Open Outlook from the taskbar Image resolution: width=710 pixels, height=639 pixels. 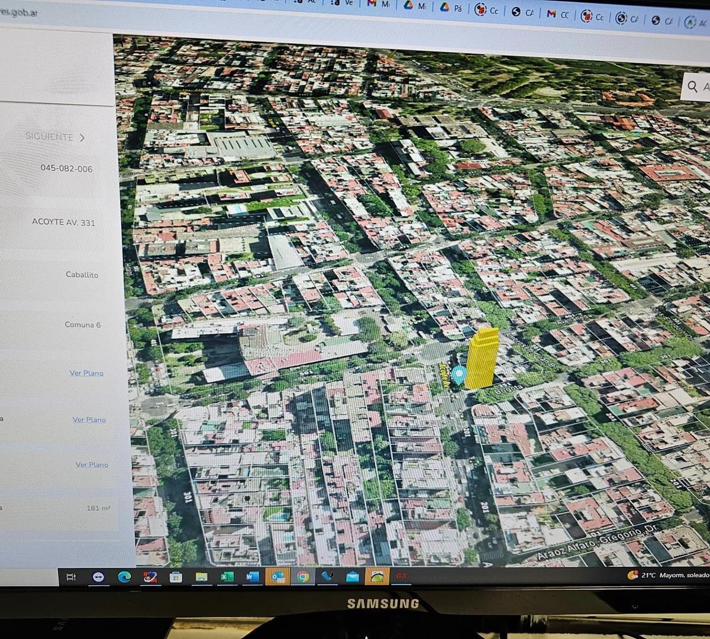click(x=277, y=576)
